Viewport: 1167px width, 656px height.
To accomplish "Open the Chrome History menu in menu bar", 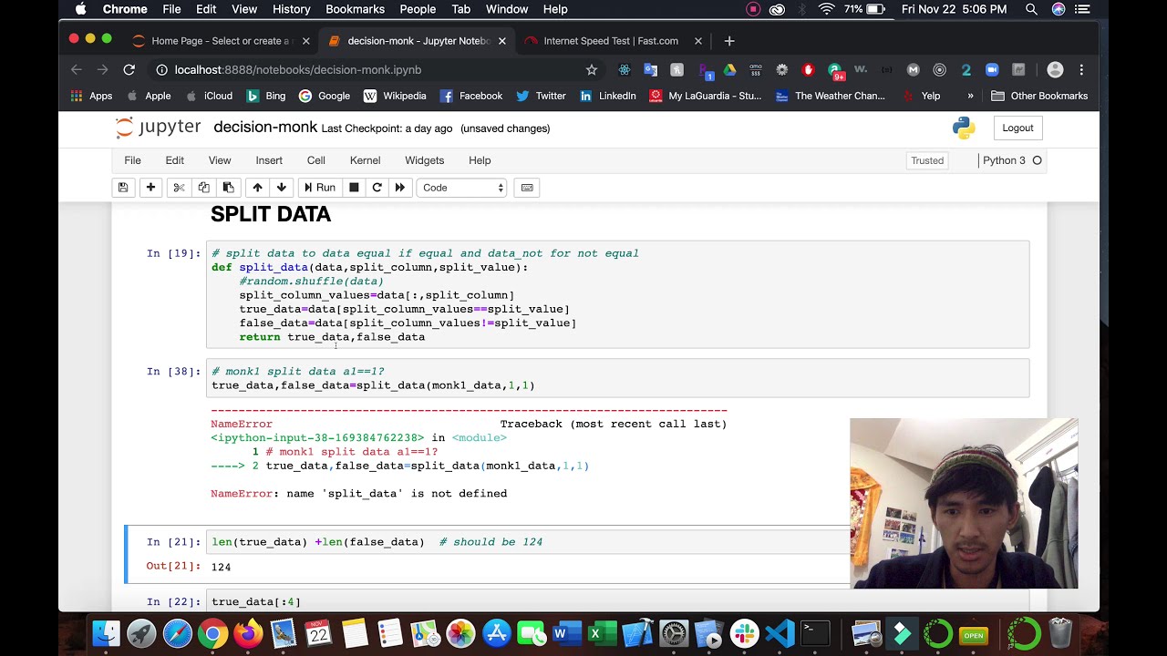I will click(x=291, y=9).
